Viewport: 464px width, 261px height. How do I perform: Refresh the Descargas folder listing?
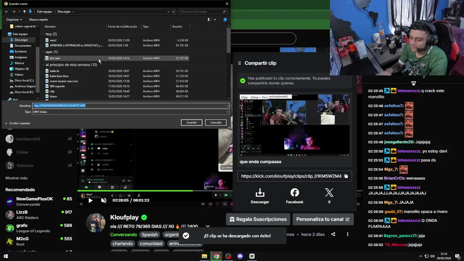(173, 12)
